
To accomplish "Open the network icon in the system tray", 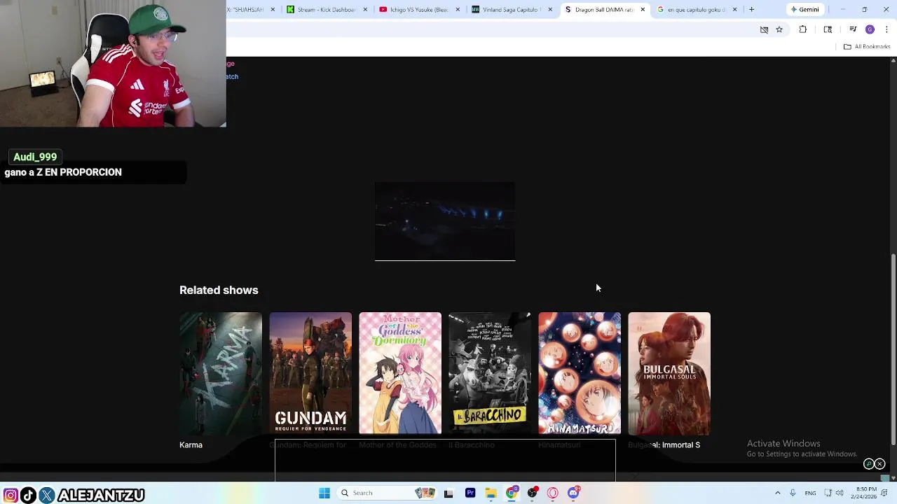I will [828, 493].
